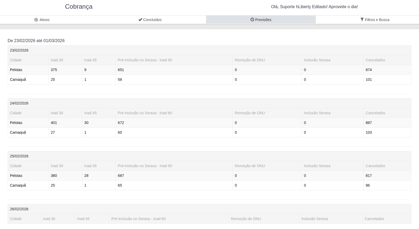The image size is (419, 229).
Task: Select the 24/02/2026 table date header
Action: coord(19,103)
